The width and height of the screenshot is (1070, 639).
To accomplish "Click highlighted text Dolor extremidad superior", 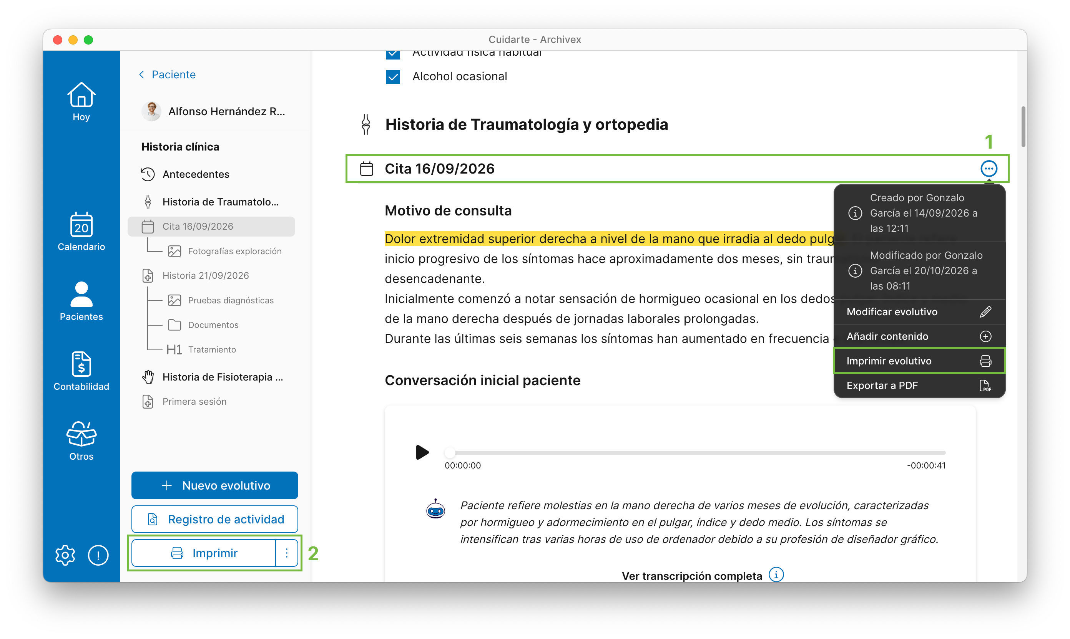I will pos(609,238).
